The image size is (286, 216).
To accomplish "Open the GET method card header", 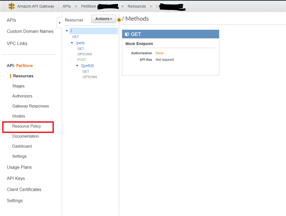I will pos(171,34).
